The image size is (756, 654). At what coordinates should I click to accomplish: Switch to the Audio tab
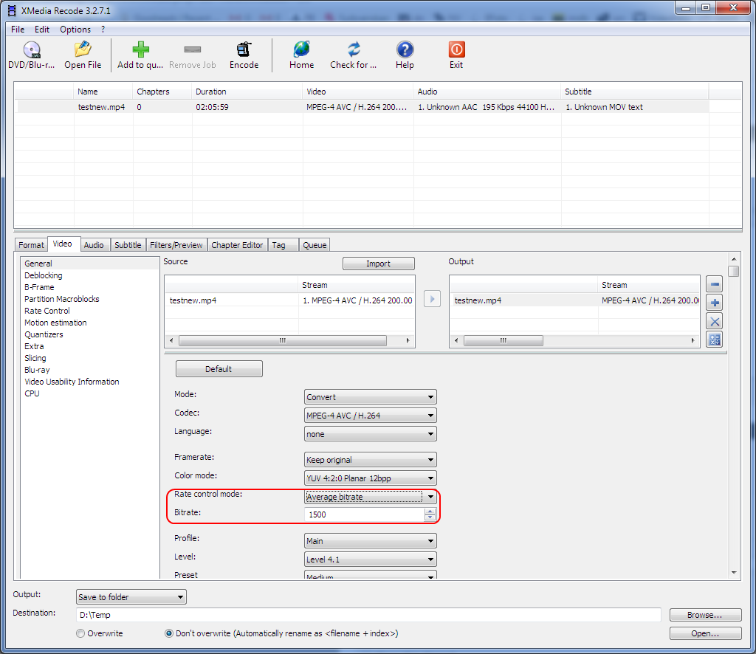point(94,245)
